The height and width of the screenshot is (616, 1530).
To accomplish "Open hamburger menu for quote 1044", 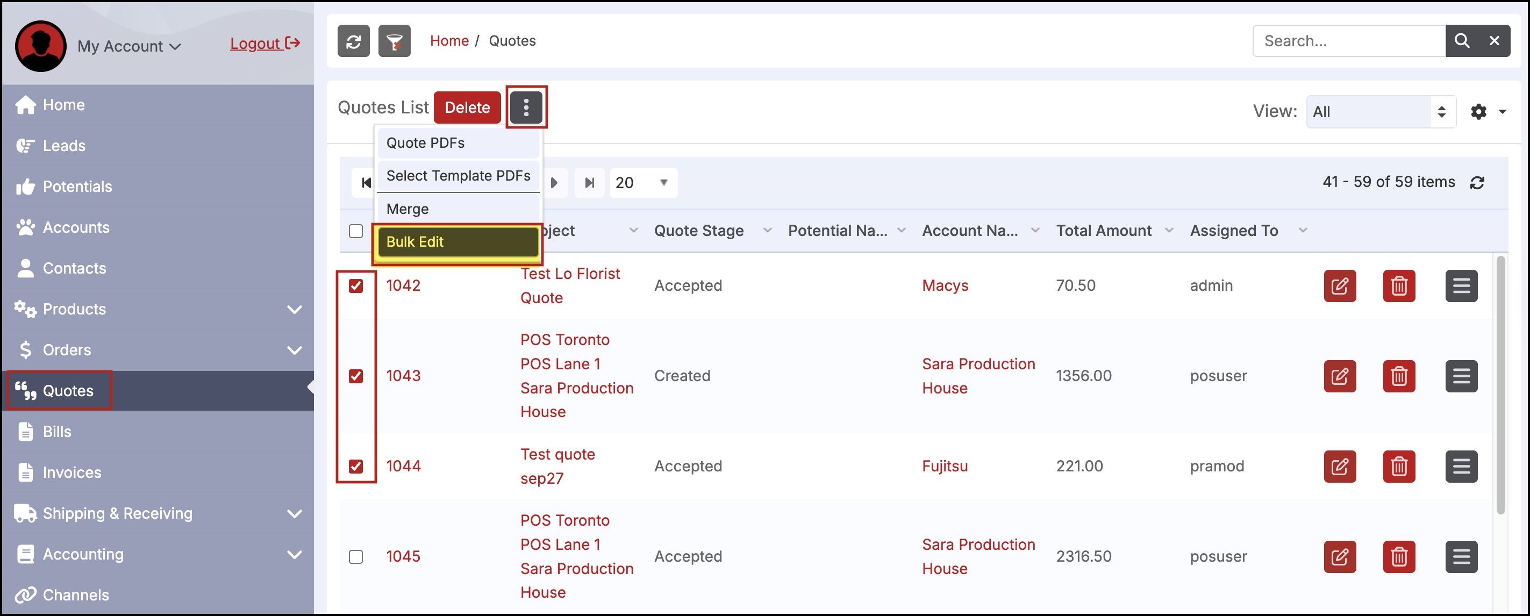I will pos(1461,467).
